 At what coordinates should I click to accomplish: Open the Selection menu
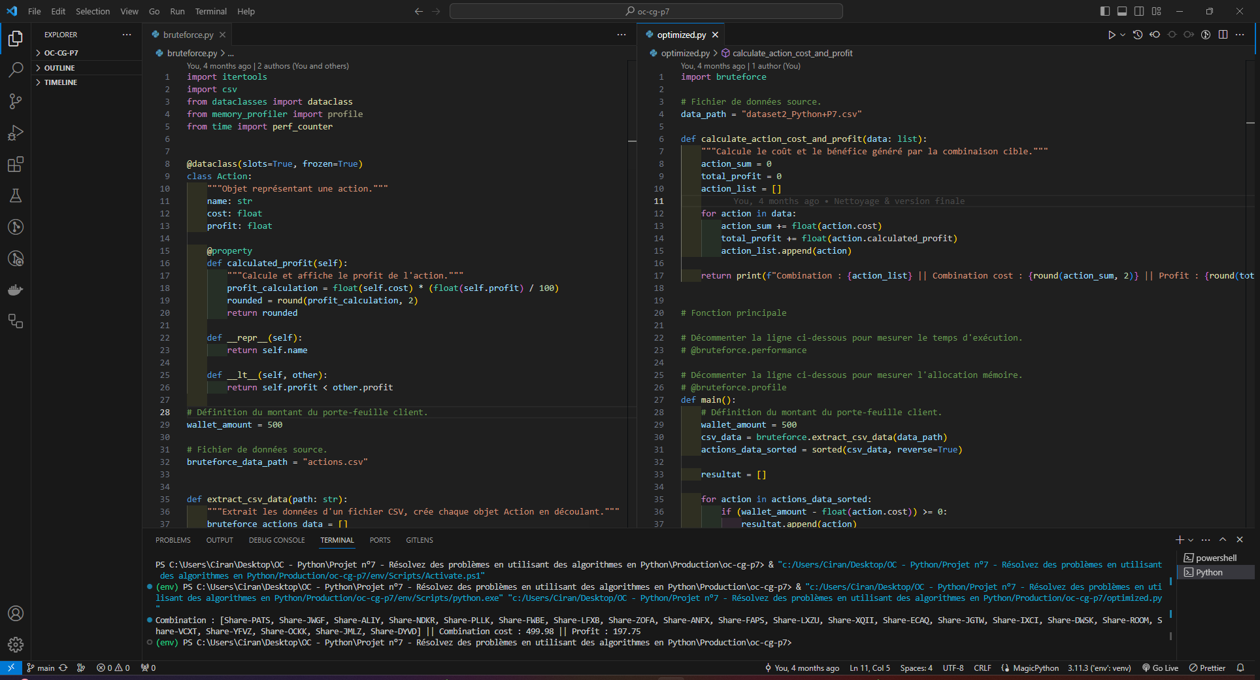[x=93, y=11]
